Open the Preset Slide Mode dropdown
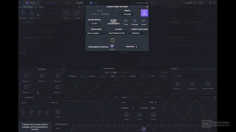This screenshot has height=132, width=236. click(139, 33)
